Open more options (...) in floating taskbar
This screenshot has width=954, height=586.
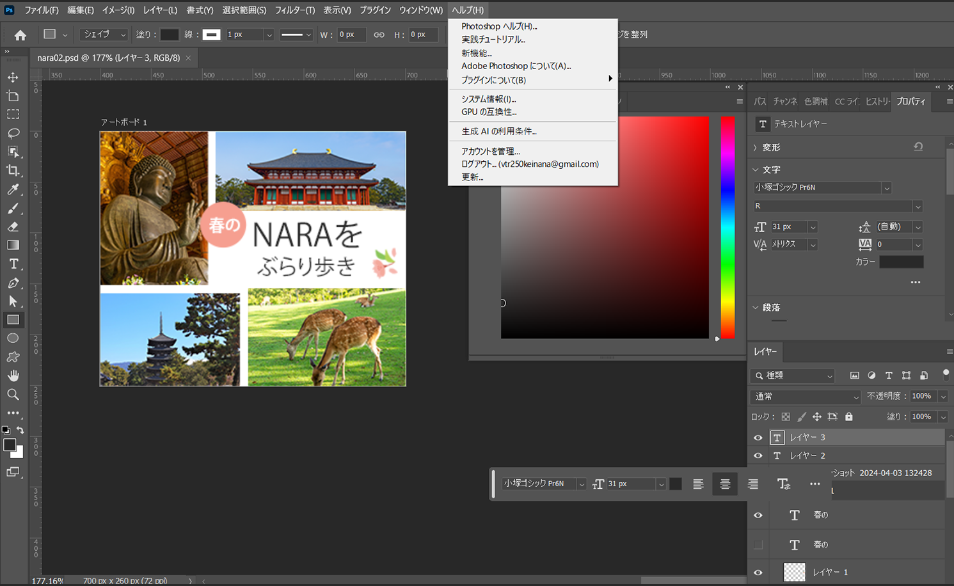tap(815, 484)
